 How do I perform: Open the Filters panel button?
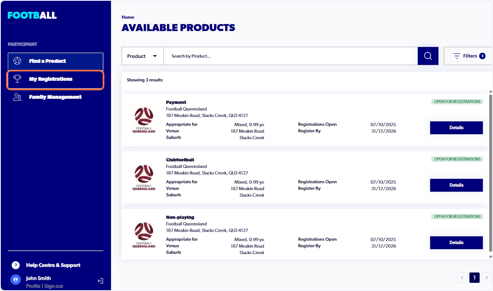[469, 56]
